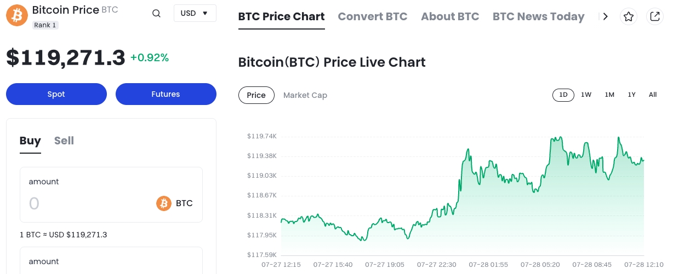
Task: Click the share icon button
Action: pos(654,17)
